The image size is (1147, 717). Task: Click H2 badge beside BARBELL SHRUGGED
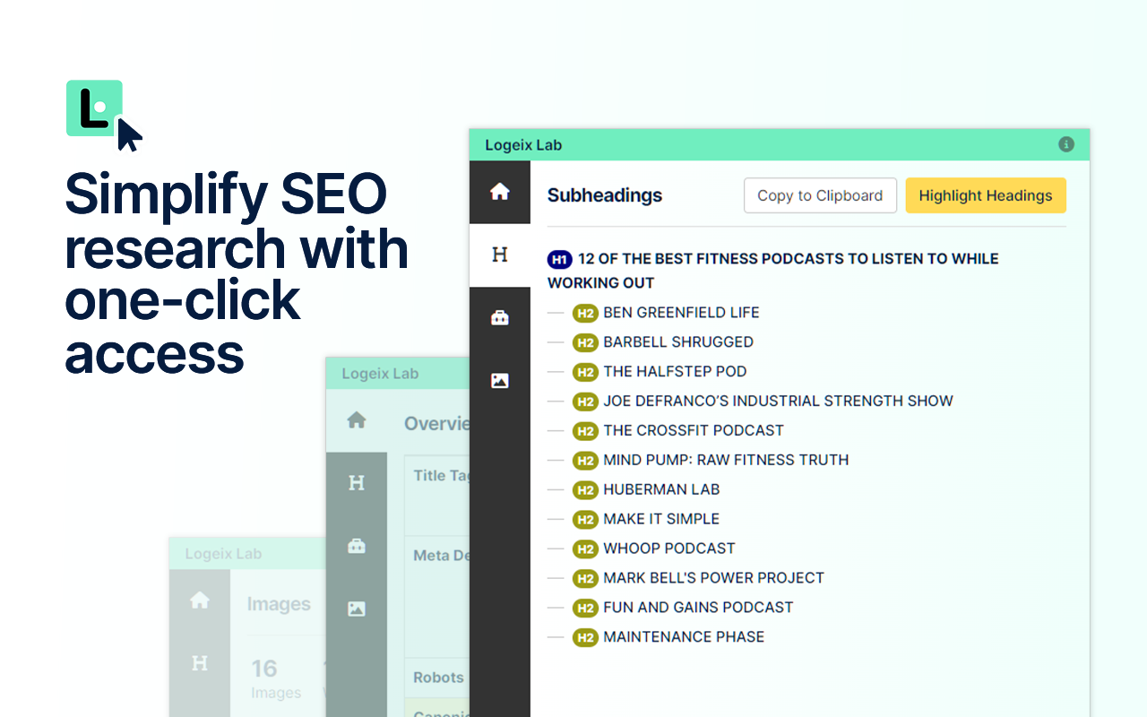click(585, 342)
